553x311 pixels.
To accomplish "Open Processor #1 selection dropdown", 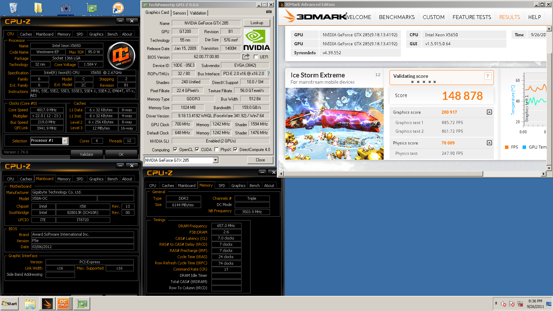I will coord(65,141).
